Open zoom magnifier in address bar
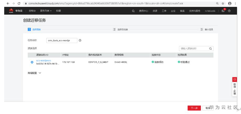This screenshot has height=114, width=241. (x=217, y=3)
